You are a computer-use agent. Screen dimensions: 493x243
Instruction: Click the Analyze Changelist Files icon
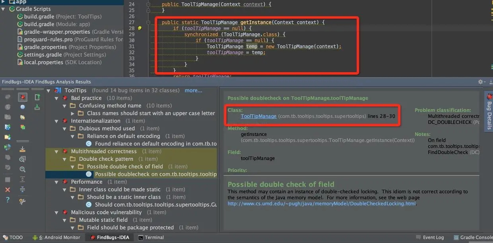[8, 167]
